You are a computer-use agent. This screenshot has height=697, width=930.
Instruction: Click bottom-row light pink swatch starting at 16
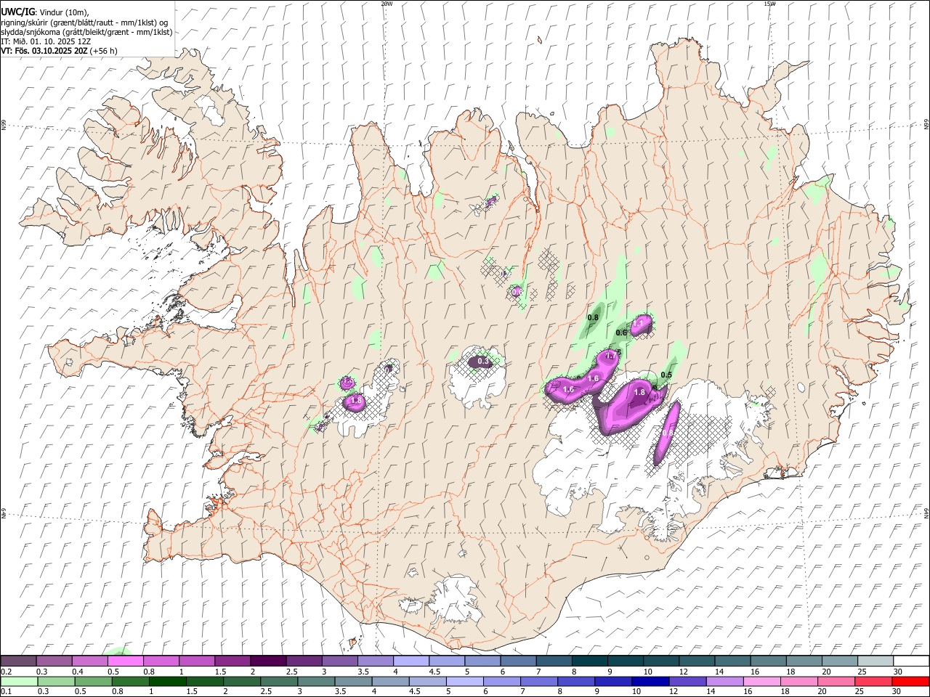coord(761,681)
